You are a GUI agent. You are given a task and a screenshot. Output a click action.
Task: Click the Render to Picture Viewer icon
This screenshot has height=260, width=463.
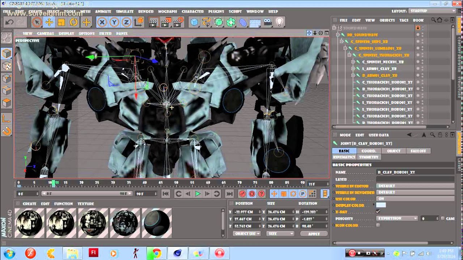click(165, 22)
